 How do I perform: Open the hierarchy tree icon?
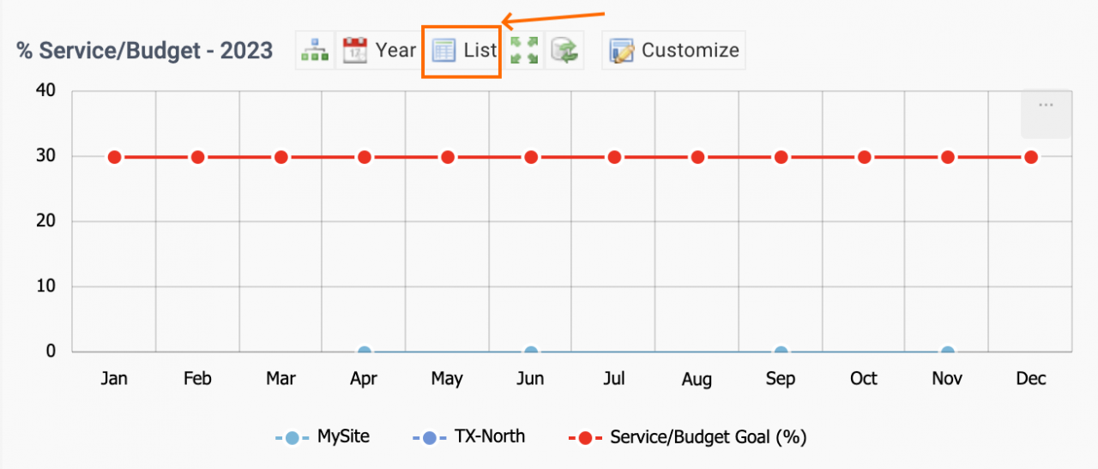click(315, 51)
